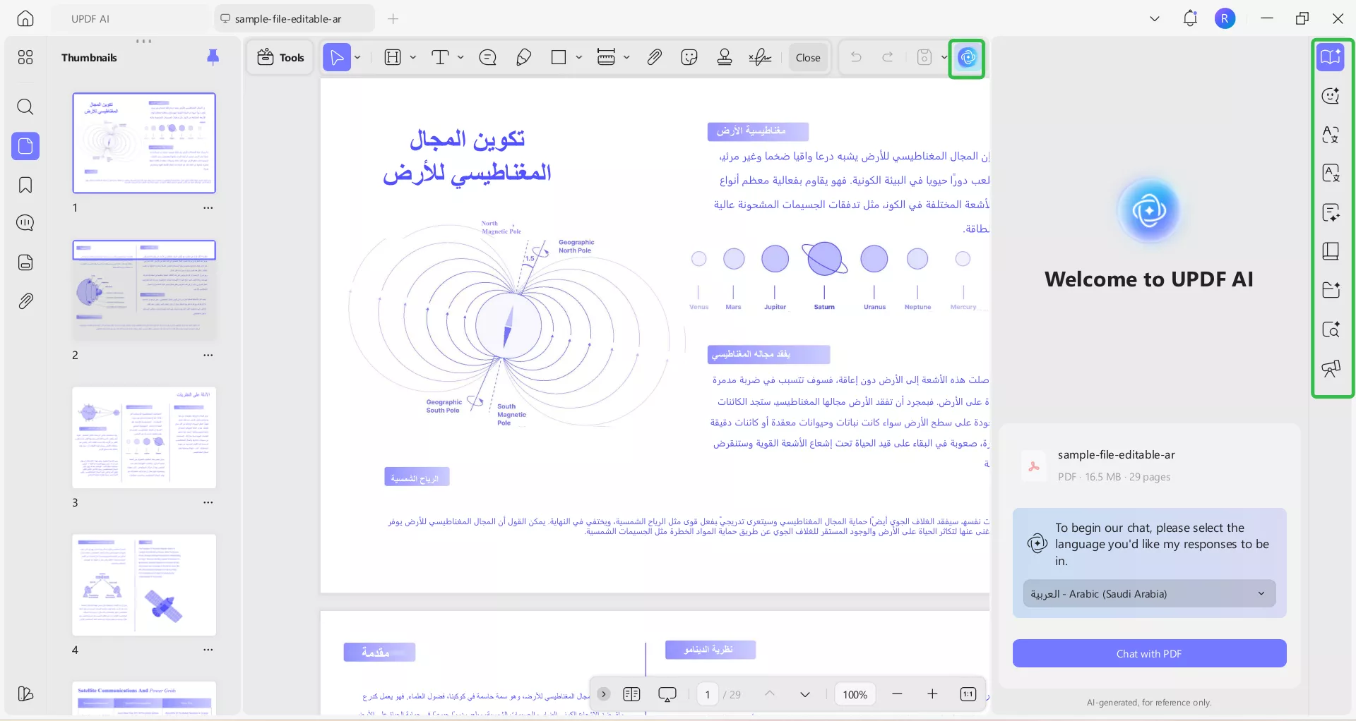Toggle actual size 1:1 view
Screen dimensions: 1356x721
pyautogui.click(x=968, y=694)
